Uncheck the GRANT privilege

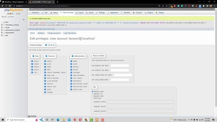(71, 61)
